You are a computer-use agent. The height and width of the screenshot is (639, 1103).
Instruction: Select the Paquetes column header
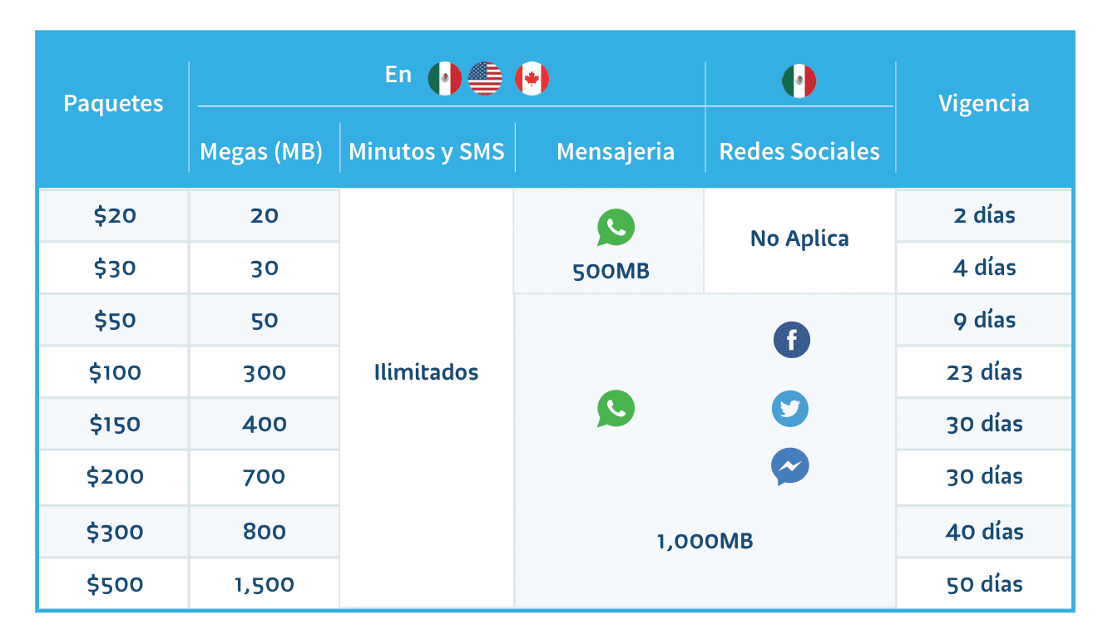pyautogui.click(x=113, y=104)
